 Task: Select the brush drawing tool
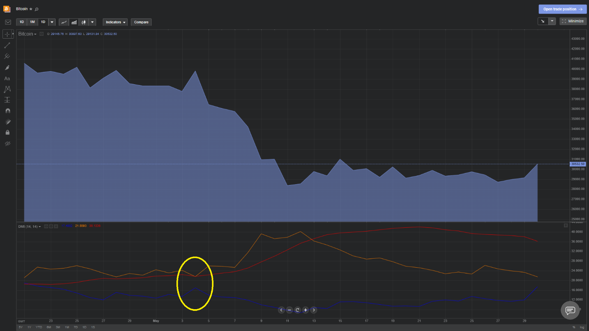(x=7, y=67)
